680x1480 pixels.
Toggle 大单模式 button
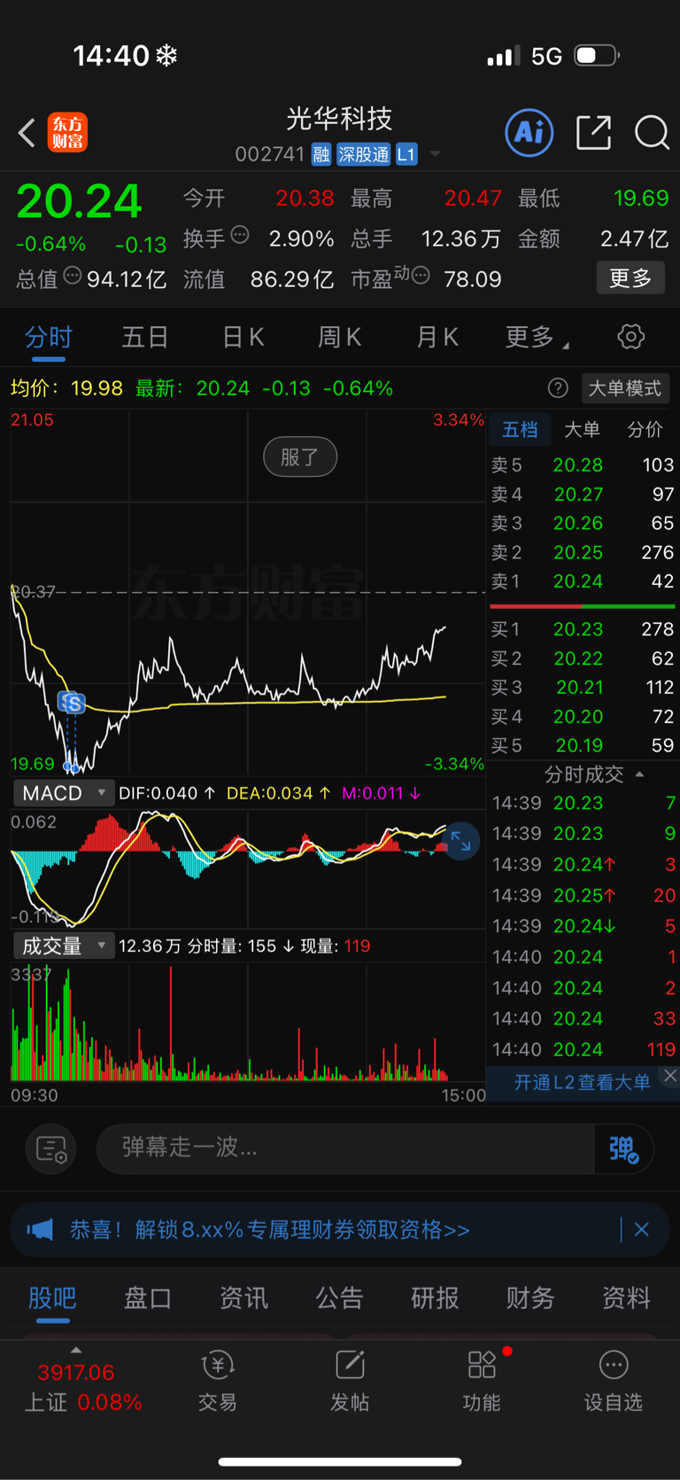coord(625,388)
